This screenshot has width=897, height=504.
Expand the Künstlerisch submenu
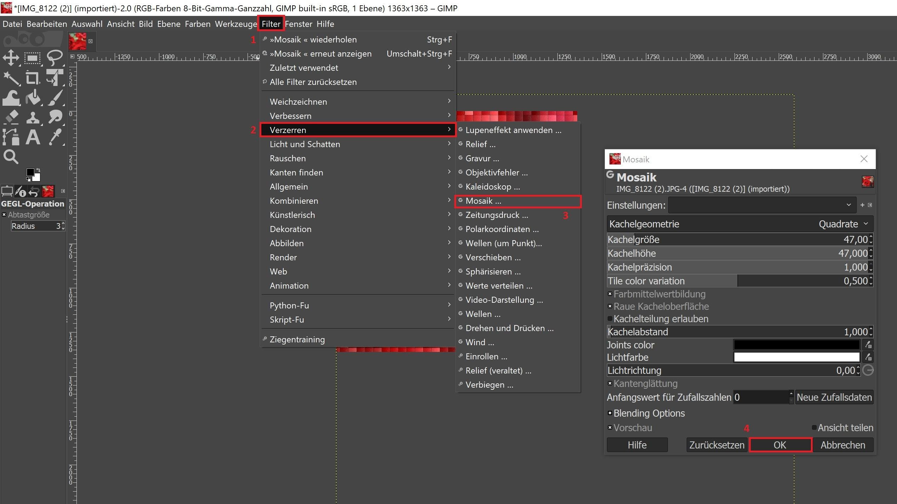coord(358,215)
